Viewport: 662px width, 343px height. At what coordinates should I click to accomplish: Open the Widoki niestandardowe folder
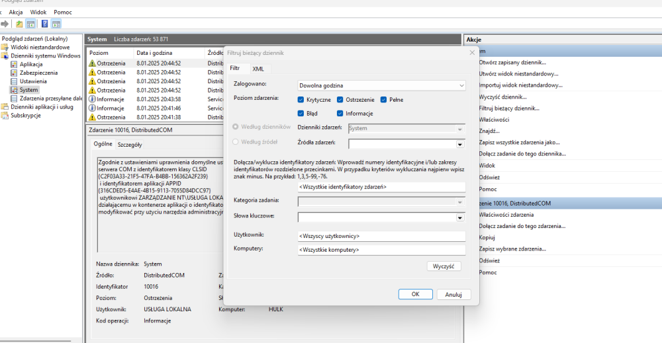pyautogui.click(x=40, y=48)
